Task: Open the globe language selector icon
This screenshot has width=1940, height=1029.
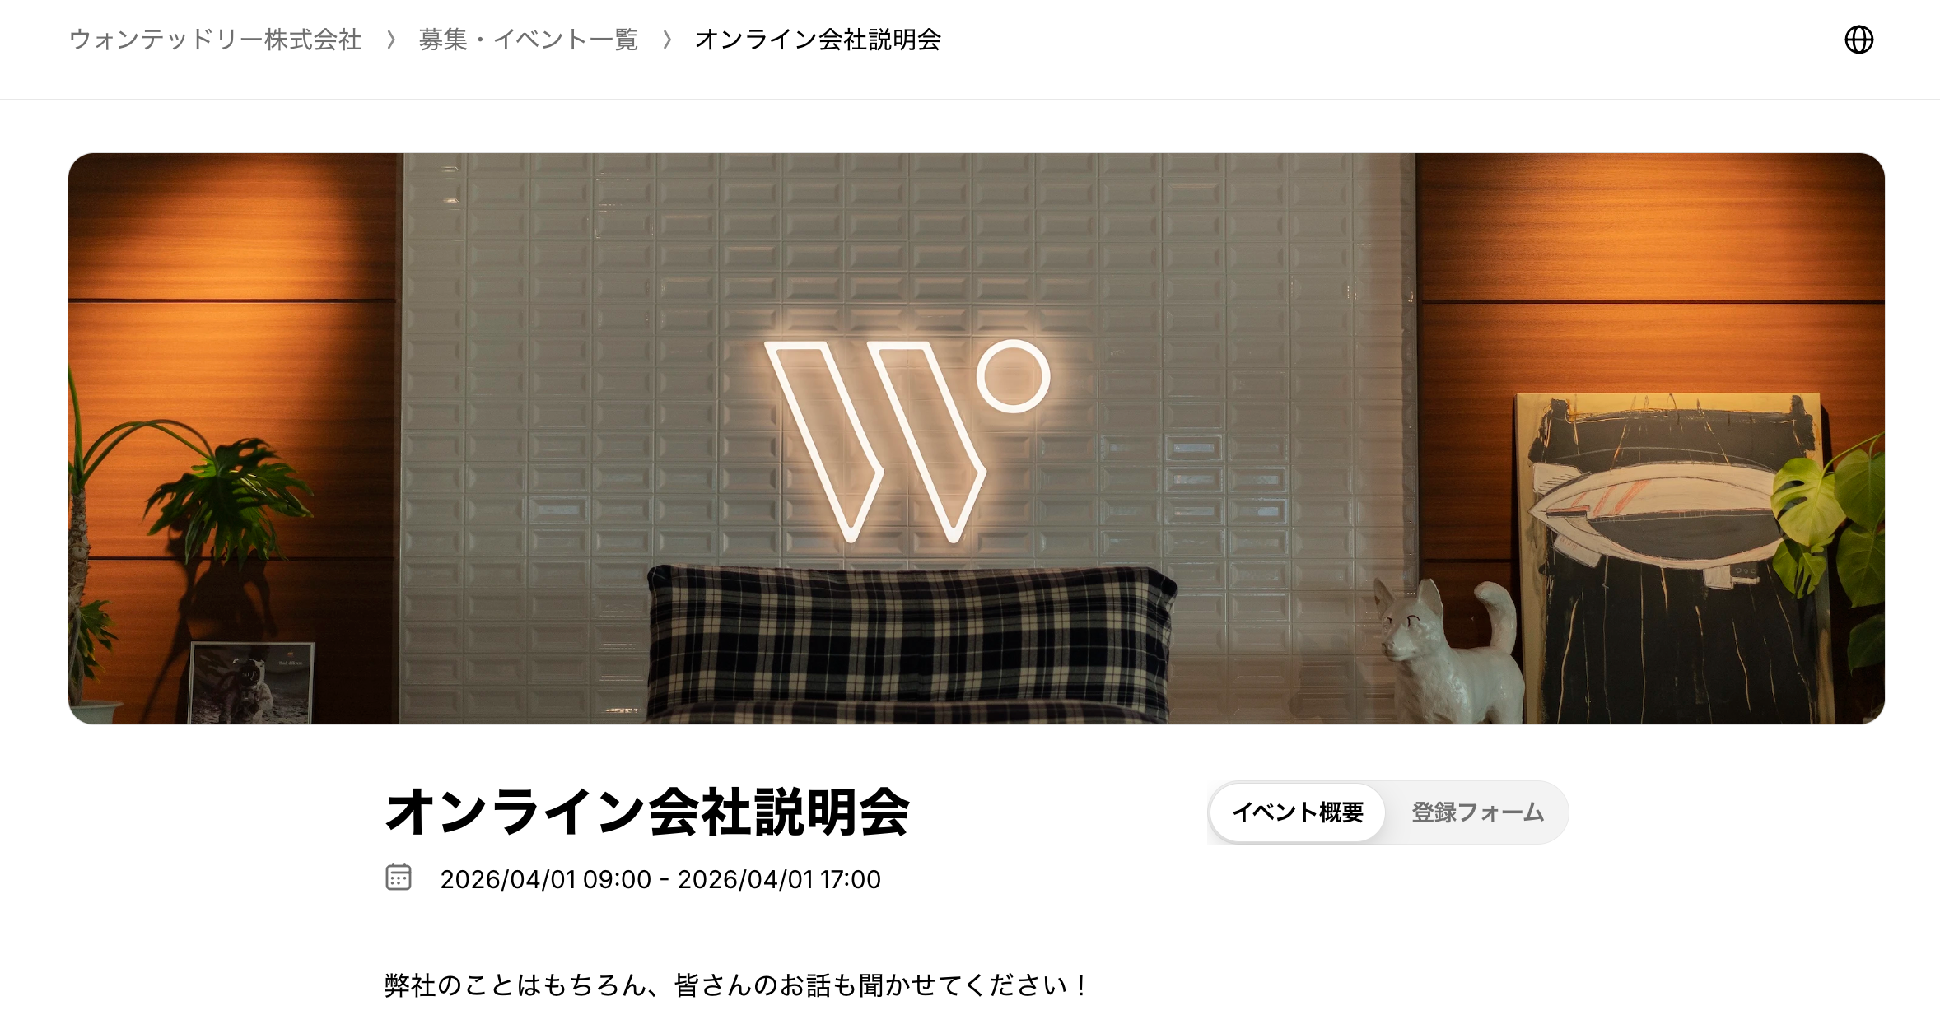Action: [x=1858, y=40]
